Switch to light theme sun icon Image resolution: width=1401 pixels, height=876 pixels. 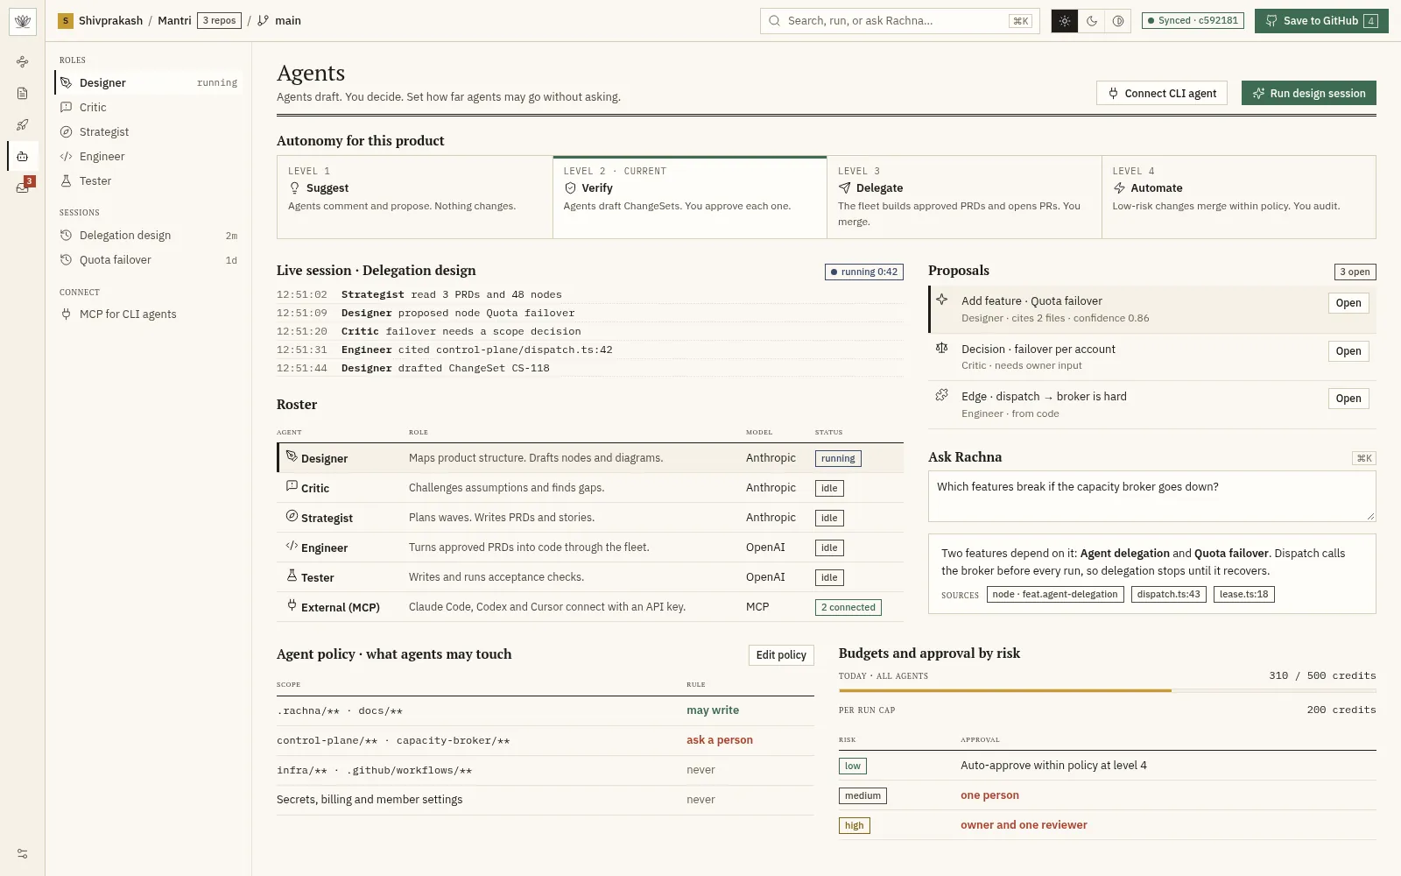1065,21
